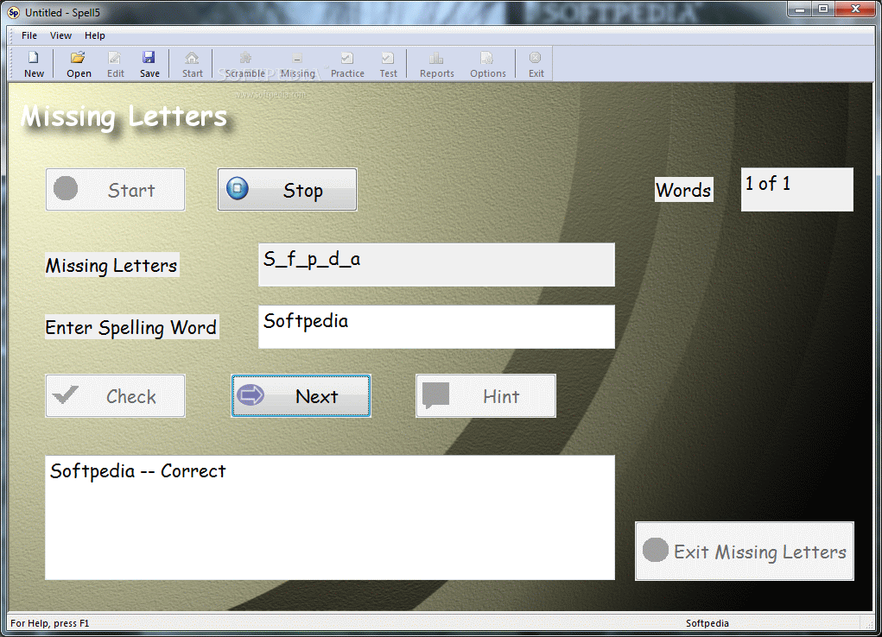Screen dimensions: 882x637
Task: Click the Enter Spelling Word input field
Action: (436, 326)
